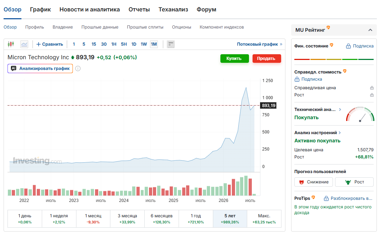The width and height of the screenshot is (384, 238).
Task: Select Макс. time range
Action: (x=264, y=219)
